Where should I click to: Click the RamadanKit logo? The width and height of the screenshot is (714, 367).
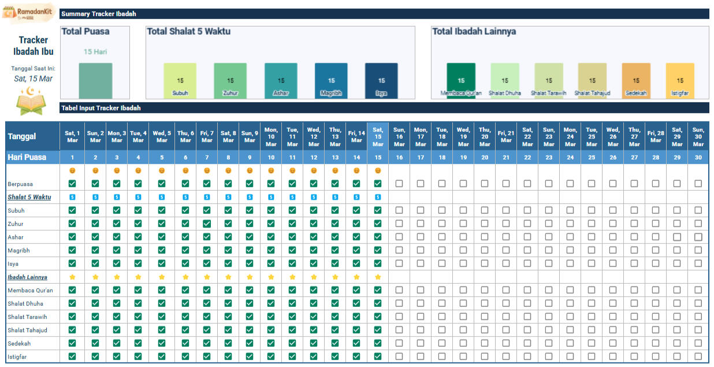click(x=29, y=13)
